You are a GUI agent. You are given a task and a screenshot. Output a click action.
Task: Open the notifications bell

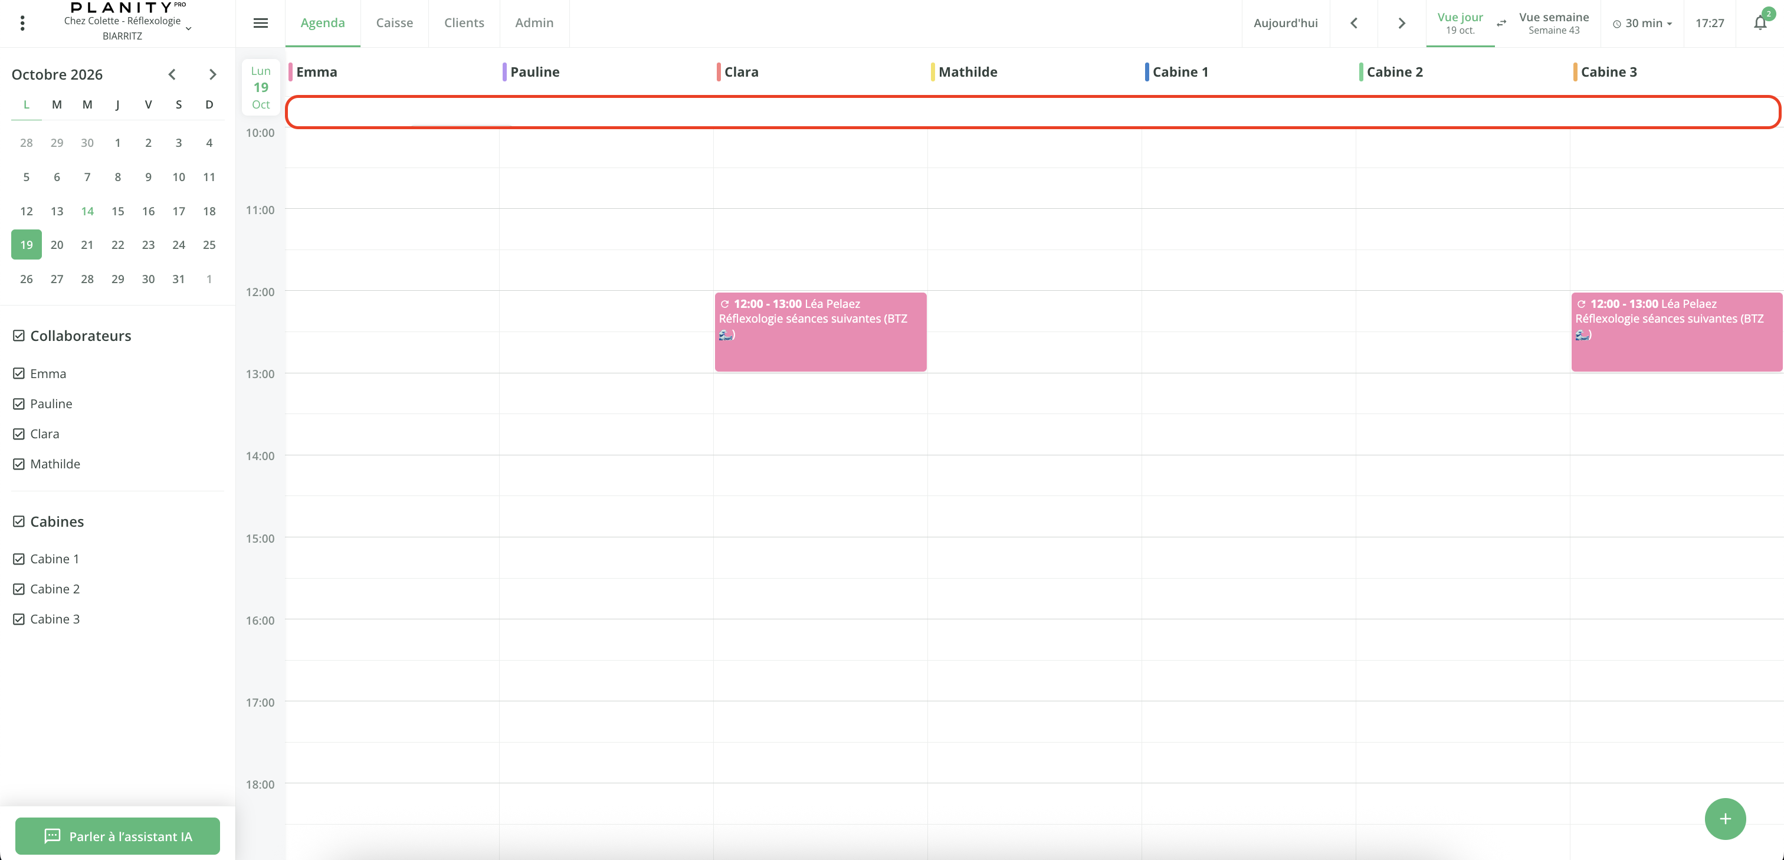tap(1760, 23)
